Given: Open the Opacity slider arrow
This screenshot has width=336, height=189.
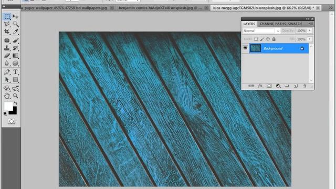Looking at the screenshot, I should [310, 31].
